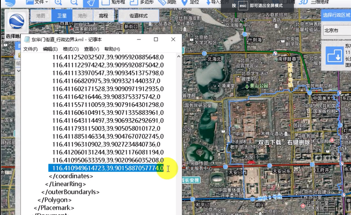Select the 多边形 polygon tool
Viewport: 351px width, 215px height.
point(142,2)
